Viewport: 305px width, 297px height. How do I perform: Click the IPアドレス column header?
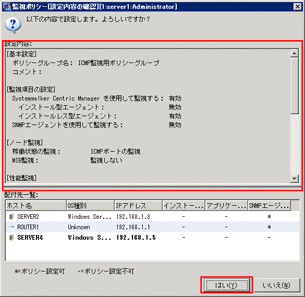(x=138, y=205)
